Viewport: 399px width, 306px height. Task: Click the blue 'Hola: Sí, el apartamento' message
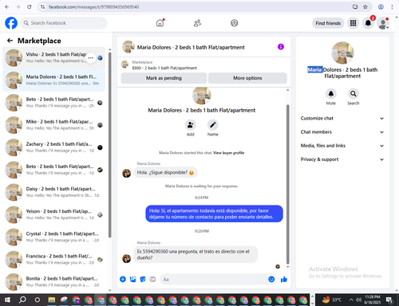214,214
